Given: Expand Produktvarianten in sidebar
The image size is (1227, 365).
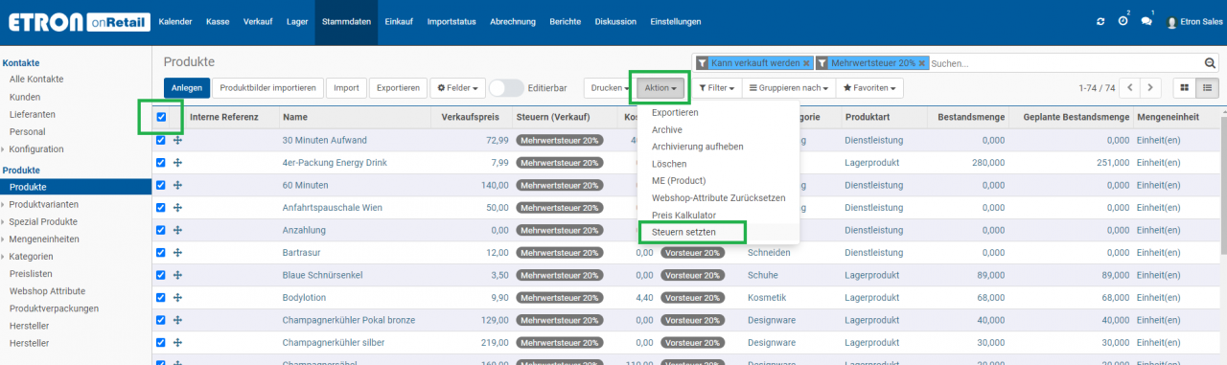Looking at the screenshot, I should (x=42, y=205).
